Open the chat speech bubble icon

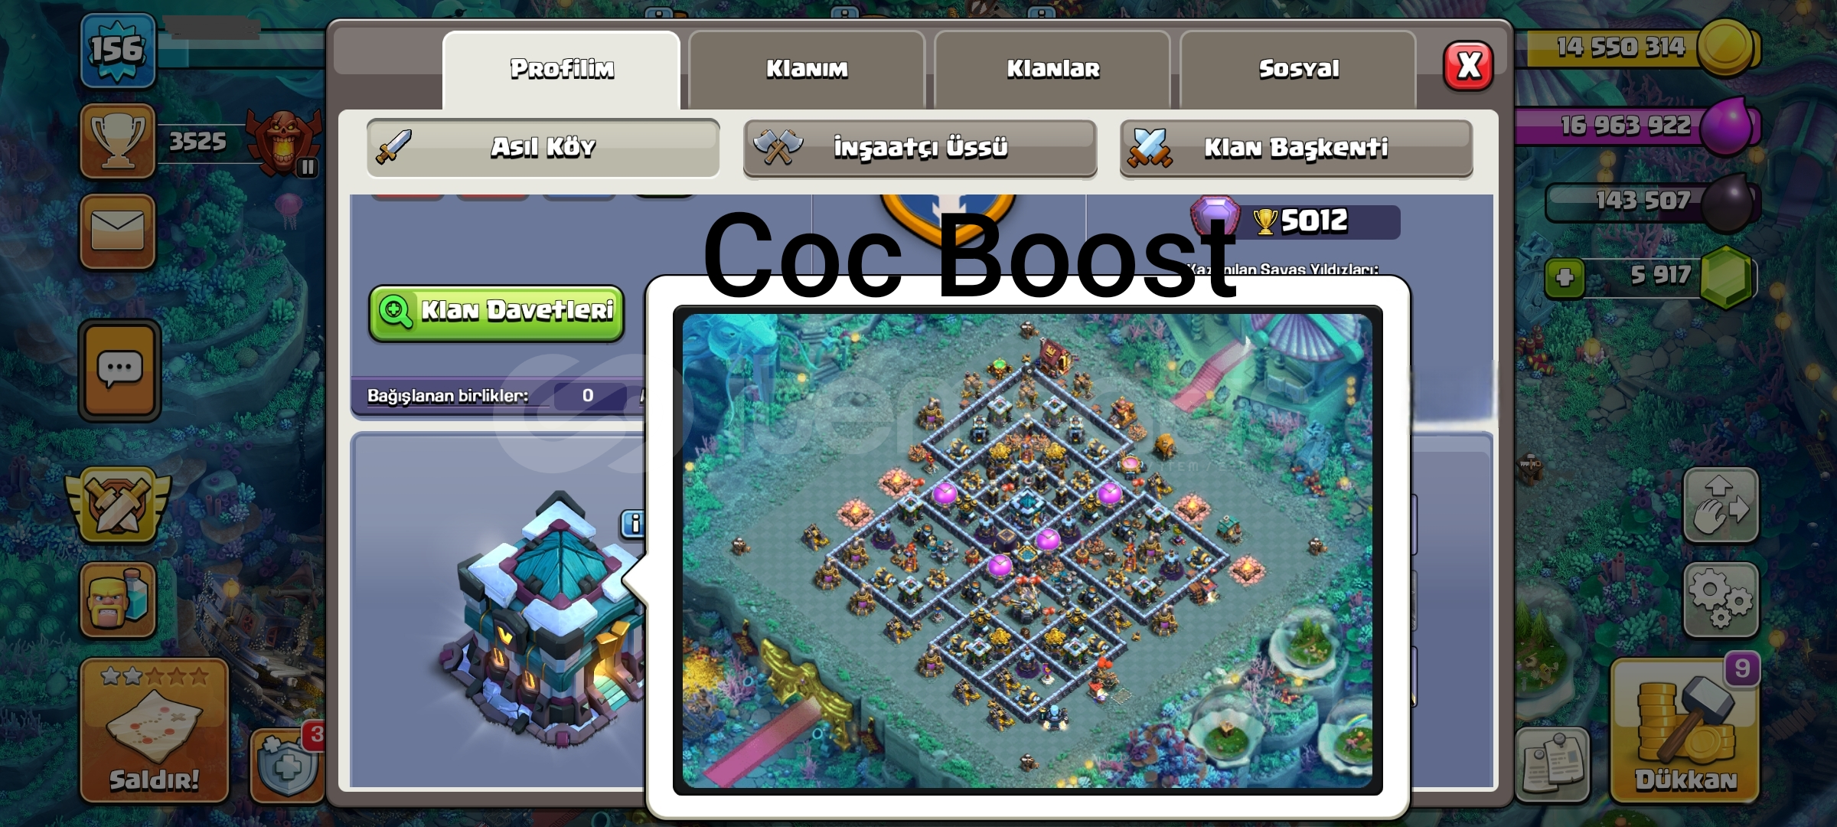click(119, 371)
